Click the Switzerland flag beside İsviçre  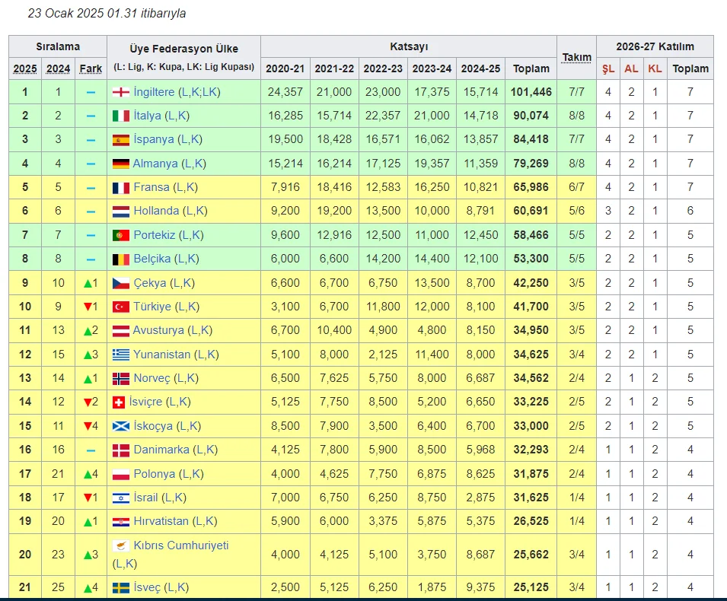point(120,402)
